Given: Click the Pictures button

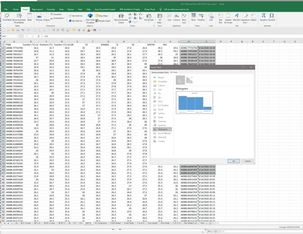Looking at the screenshot, I should click(x=39, y=17).
